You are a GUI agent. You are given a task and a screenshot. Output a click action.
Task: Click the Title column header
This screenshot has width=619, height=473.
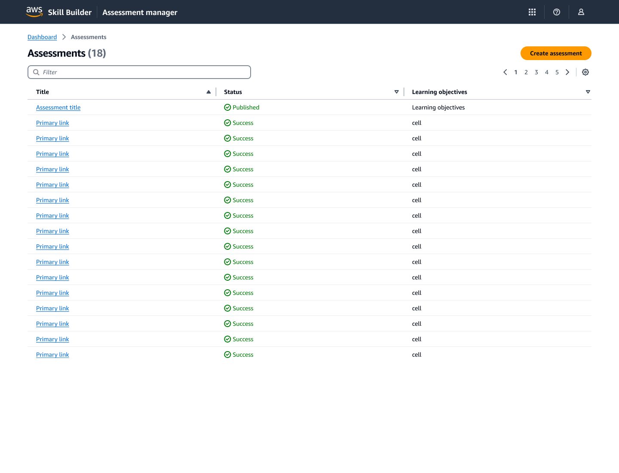pyautogui.click(x=43, y=92)
